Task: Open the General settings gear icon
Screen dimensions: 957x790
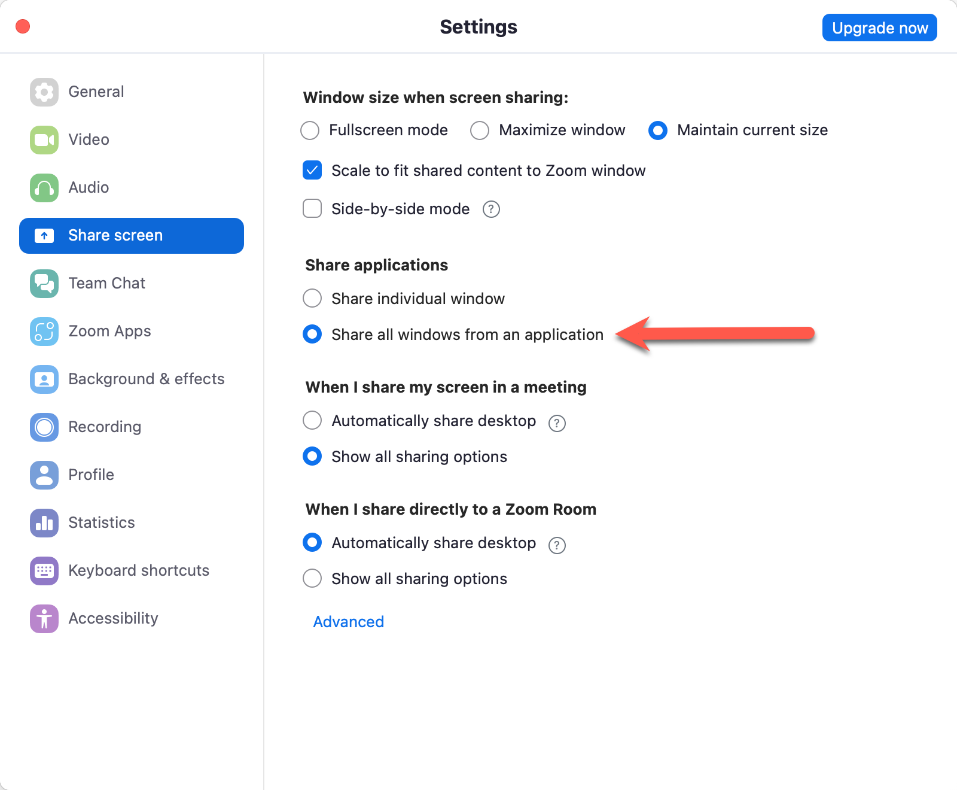Action: tap(44, 92)
